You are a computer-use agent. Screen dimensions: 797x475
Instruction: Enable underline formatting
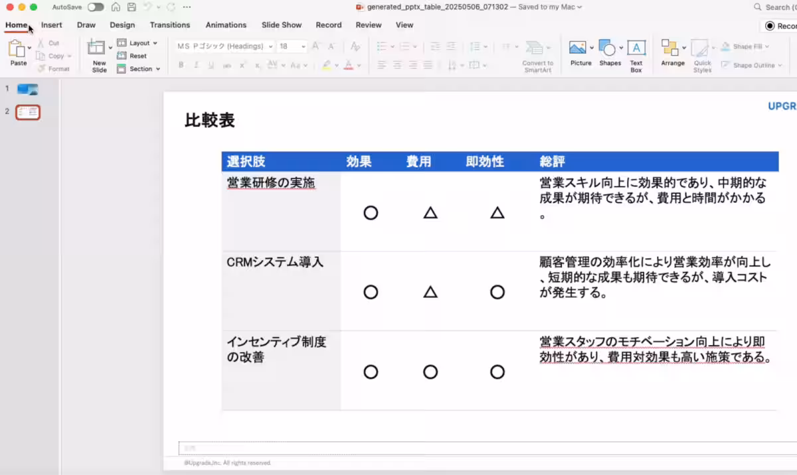tap(210, 64)
